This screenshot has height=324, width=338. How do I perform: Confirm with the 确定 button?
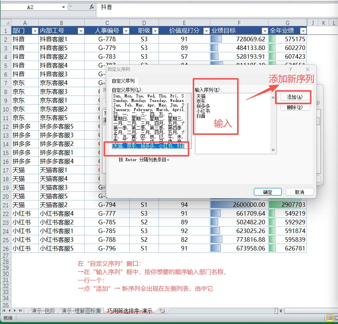coord(267,192)
